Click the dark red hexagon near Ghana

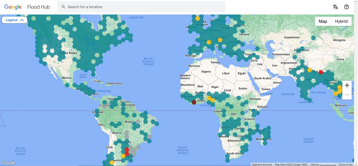point(194,102)
